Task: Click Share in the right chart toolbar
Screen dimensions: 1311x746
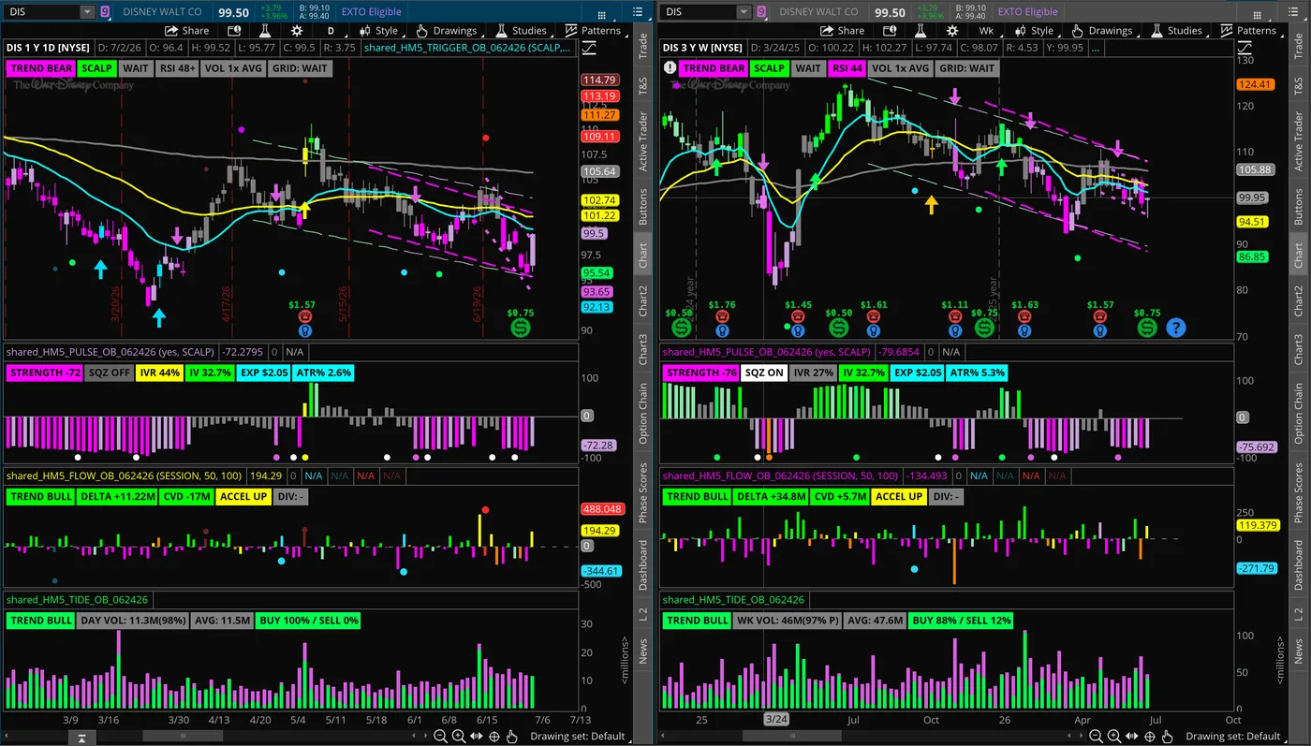Action: point(844,31)
